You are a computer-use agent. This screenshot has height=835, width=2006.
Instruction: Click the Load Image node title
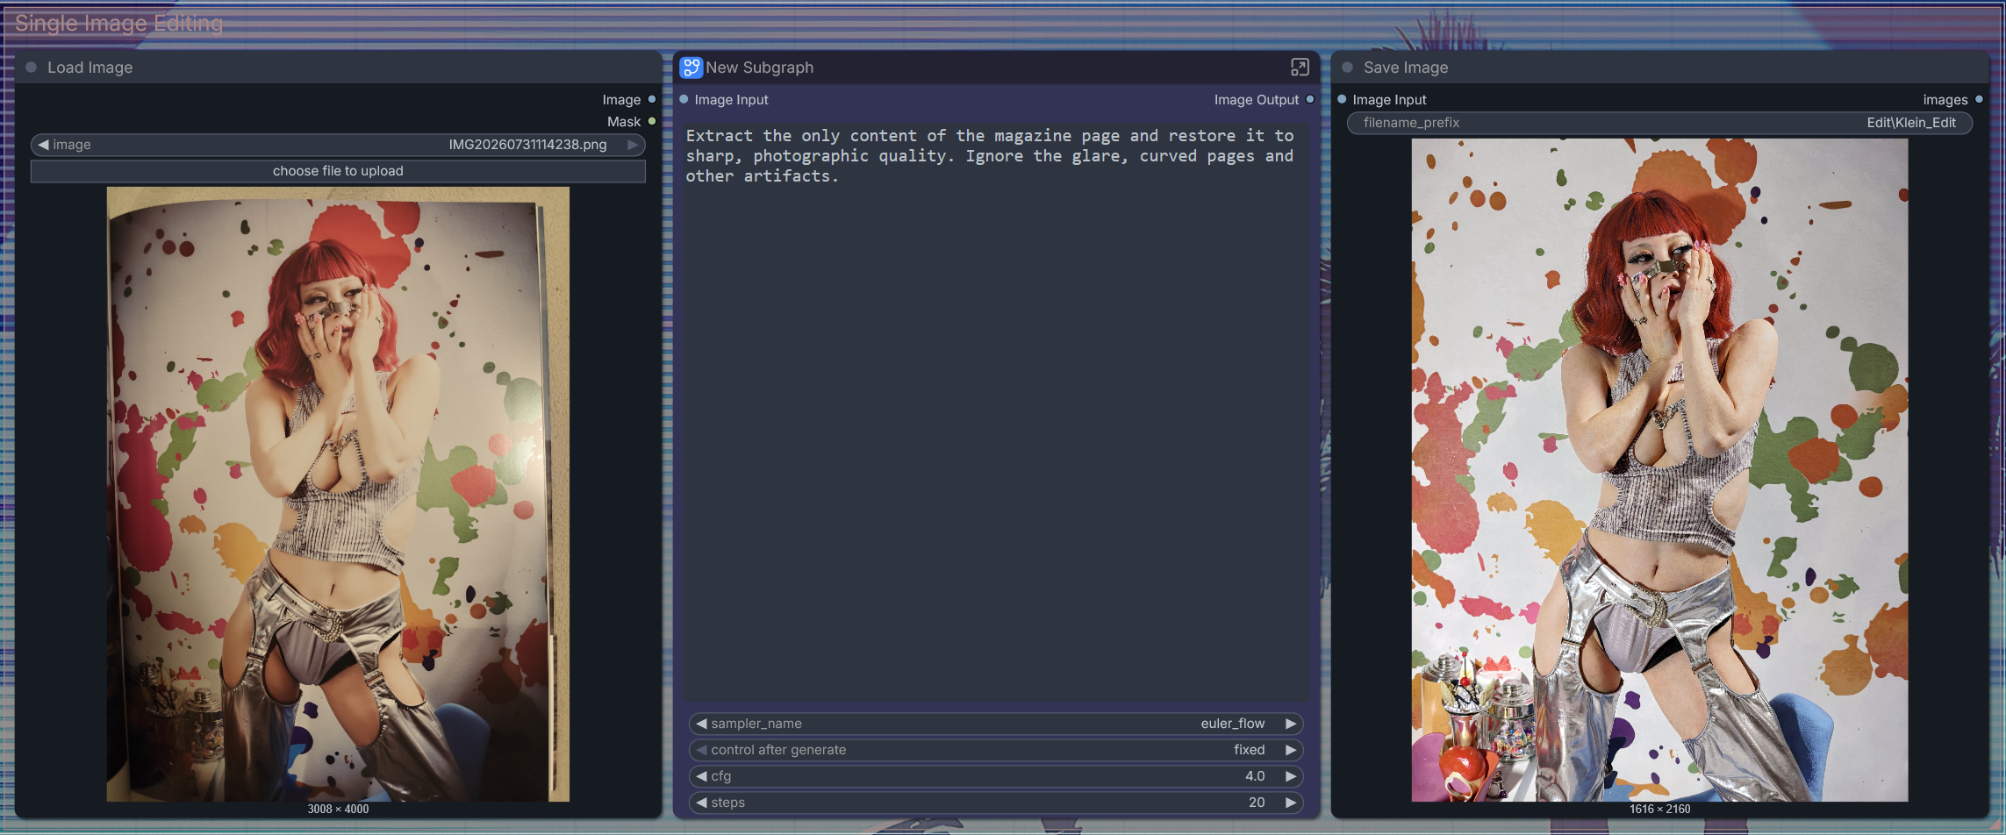point(90,68)
